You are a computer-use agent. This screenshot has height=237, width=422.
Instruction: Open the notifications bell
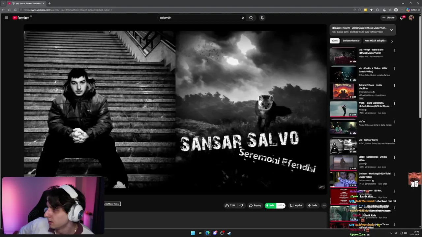(x=402, y=18)
